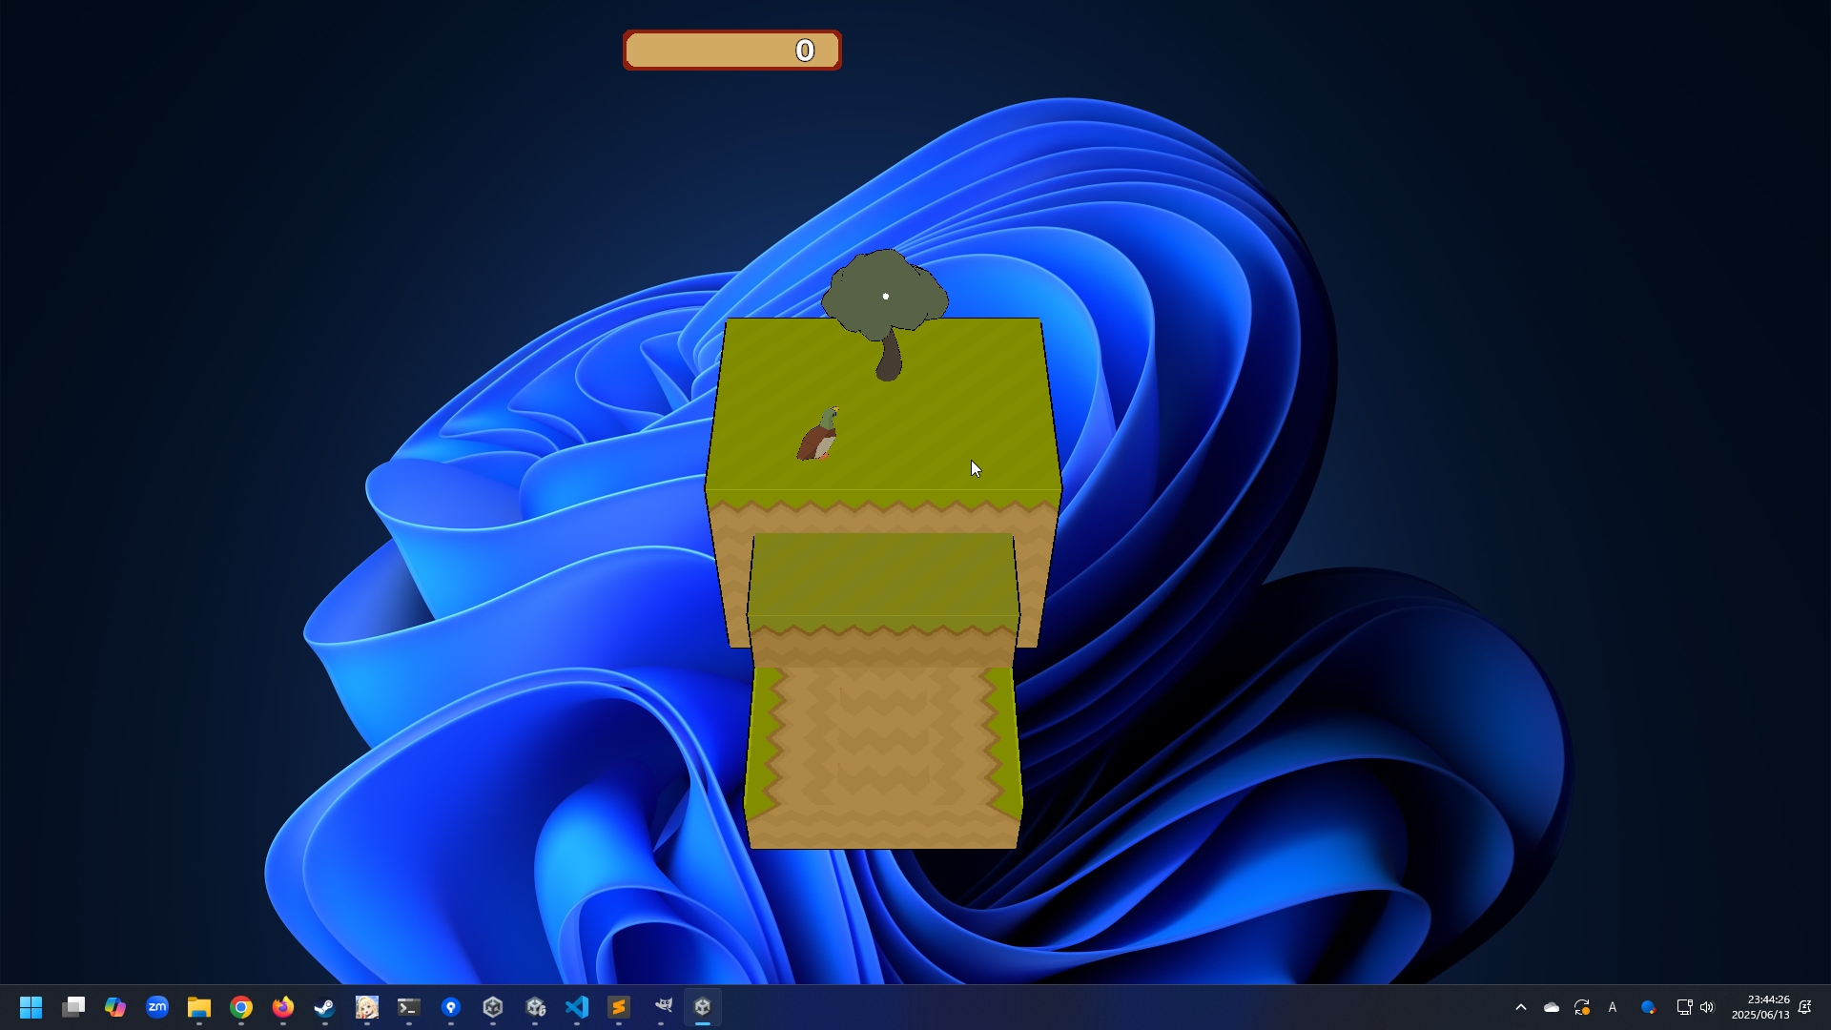The image size is (1831, 1030).
Task: Open the clock and date calendar flyout
Action: click(x=1760, y=1007)
